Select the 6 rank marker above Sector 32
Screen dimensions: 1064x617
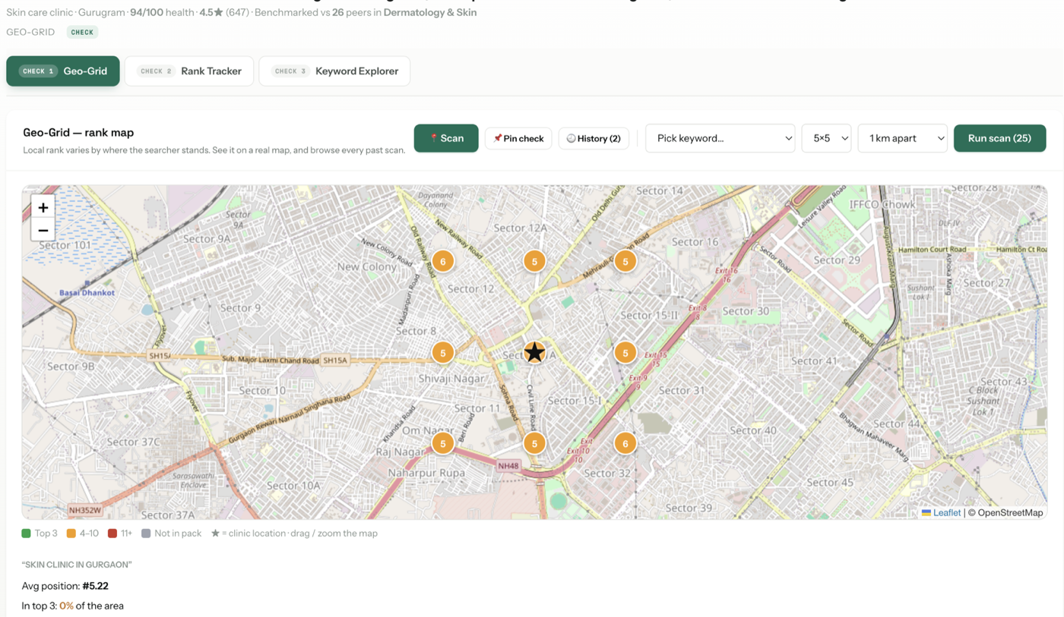pos(625,444)
